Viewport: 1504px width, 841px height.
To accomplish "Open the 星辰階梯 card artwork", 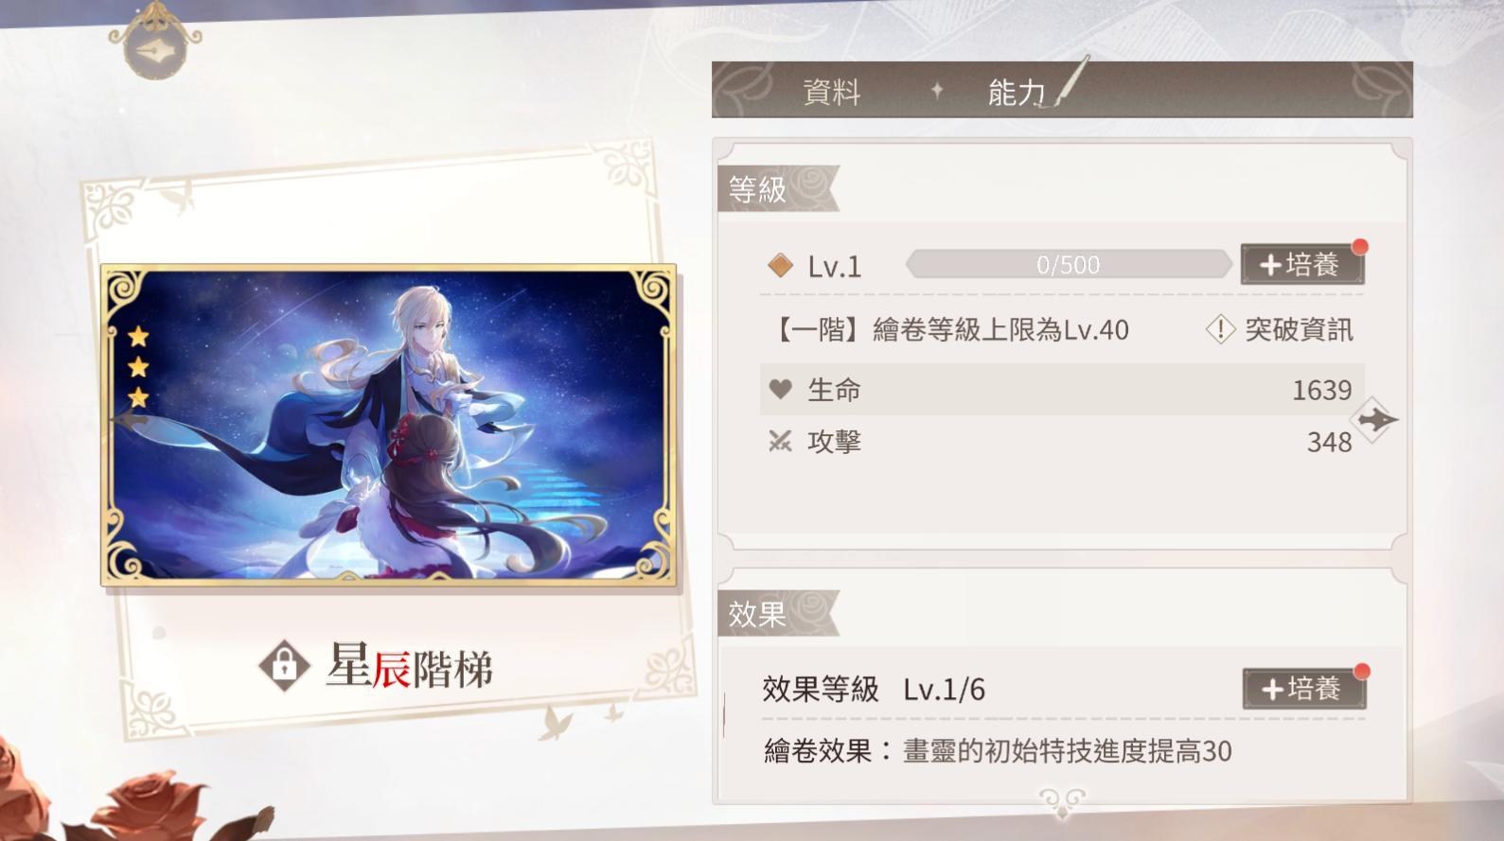I will (388, 425).
